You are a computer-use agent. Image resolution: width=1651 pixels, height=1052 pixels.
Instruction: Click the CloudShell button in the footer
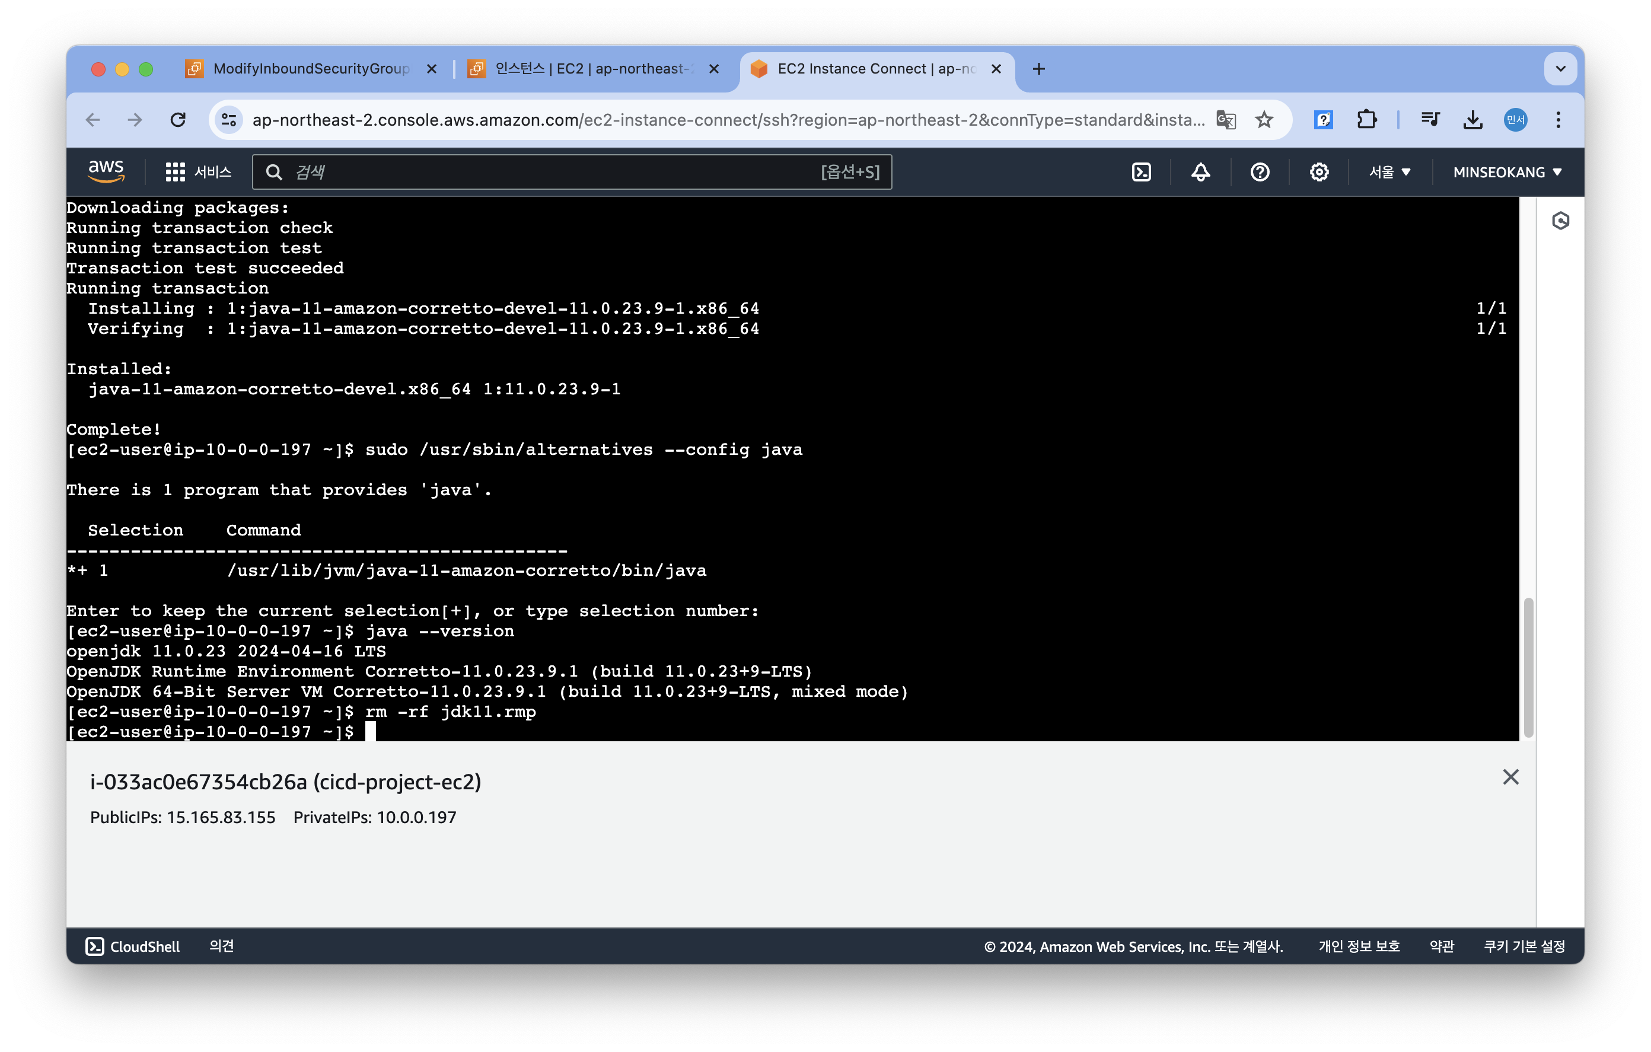tap(133, 946)
